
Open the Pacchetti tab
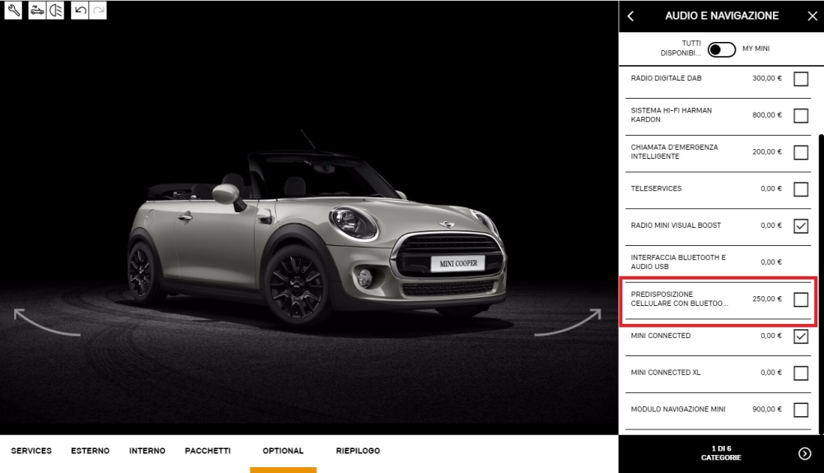(x=208, y=451)
